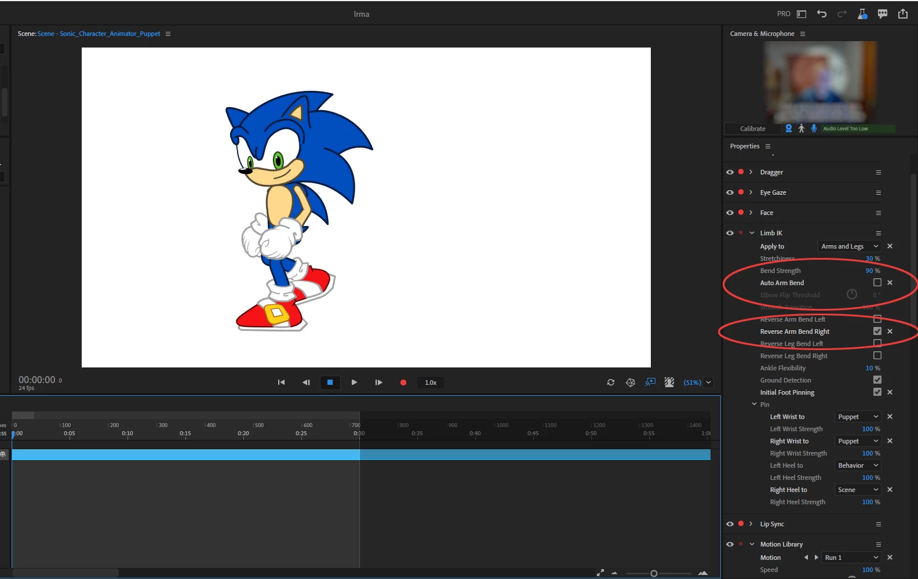
Task: Open the Apply to Arms and Legs dropdown
Action: coord(849,246)
